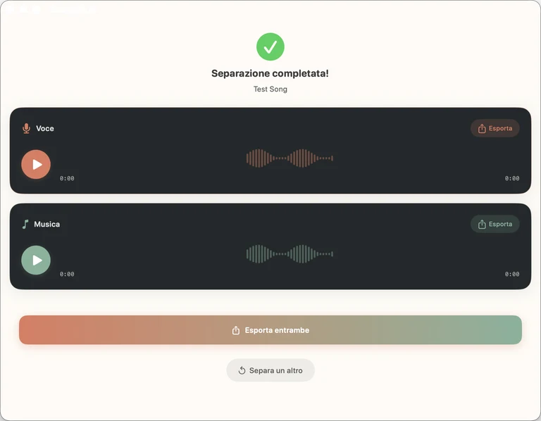The width and height of the screenshot is (541, 421).
Task: Click the Separazione completata! heading
Action: tap(270, 73)
